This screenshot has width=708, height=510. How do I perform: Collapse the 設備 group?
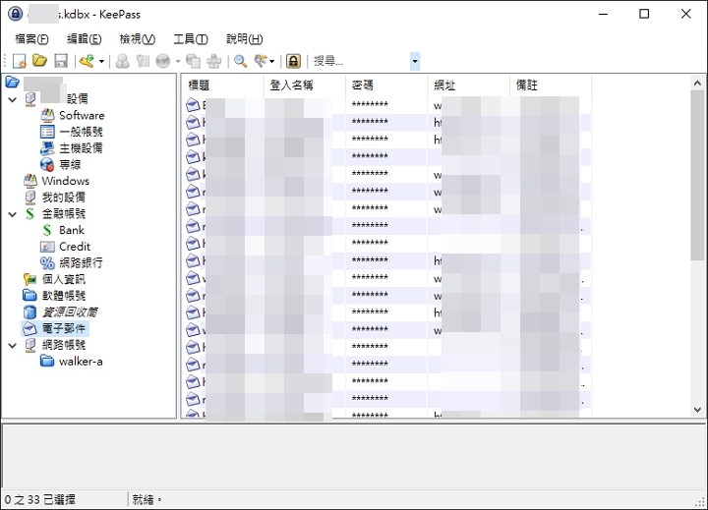point(13,99)
